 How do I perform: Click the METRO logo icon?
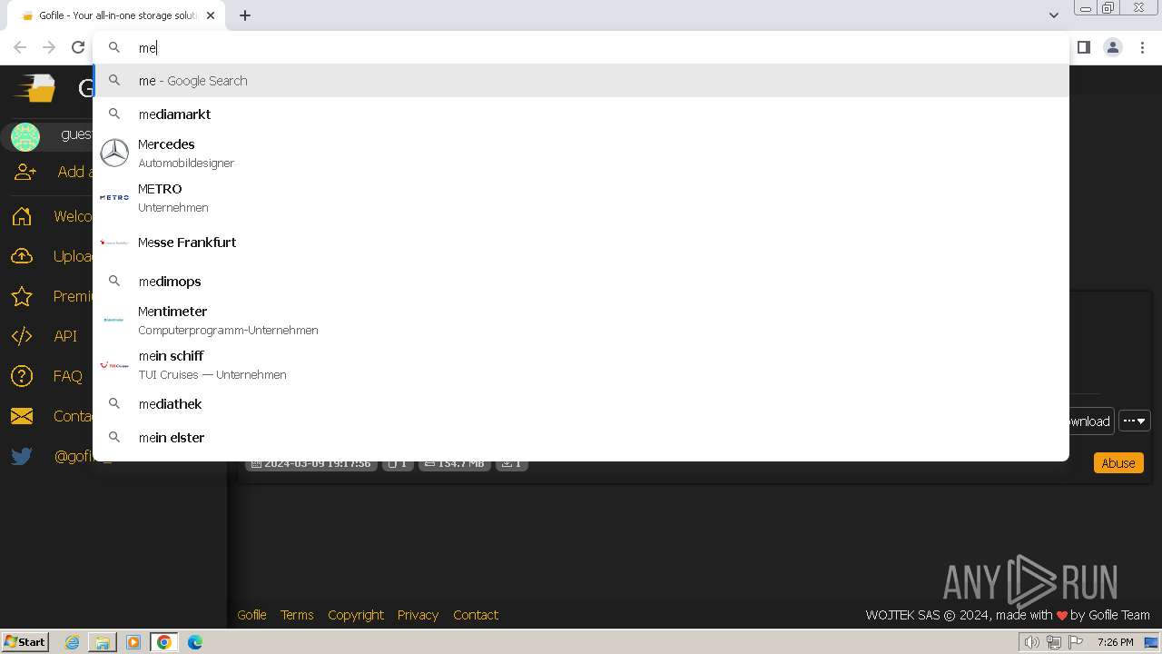coord(114,197)
